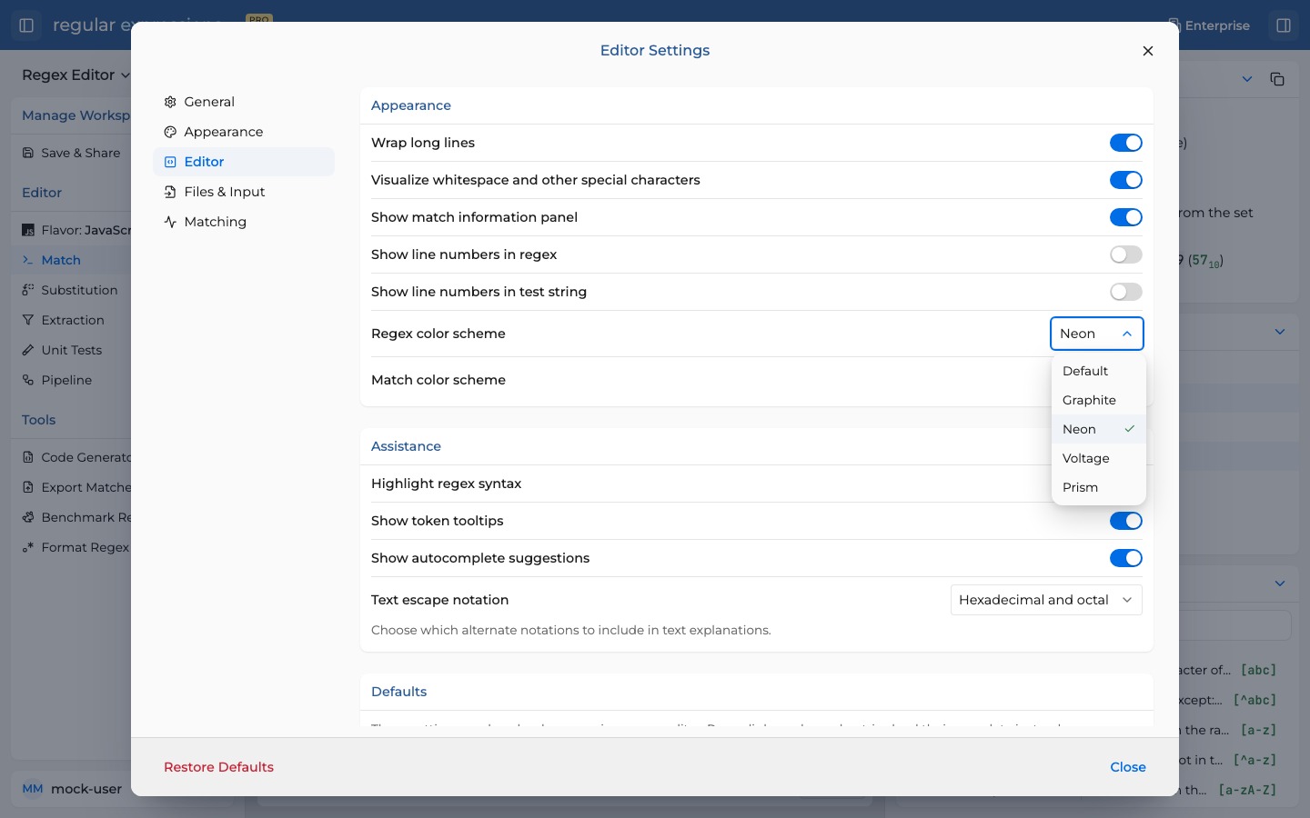Click the Substitution icon in sidebar

28,290
